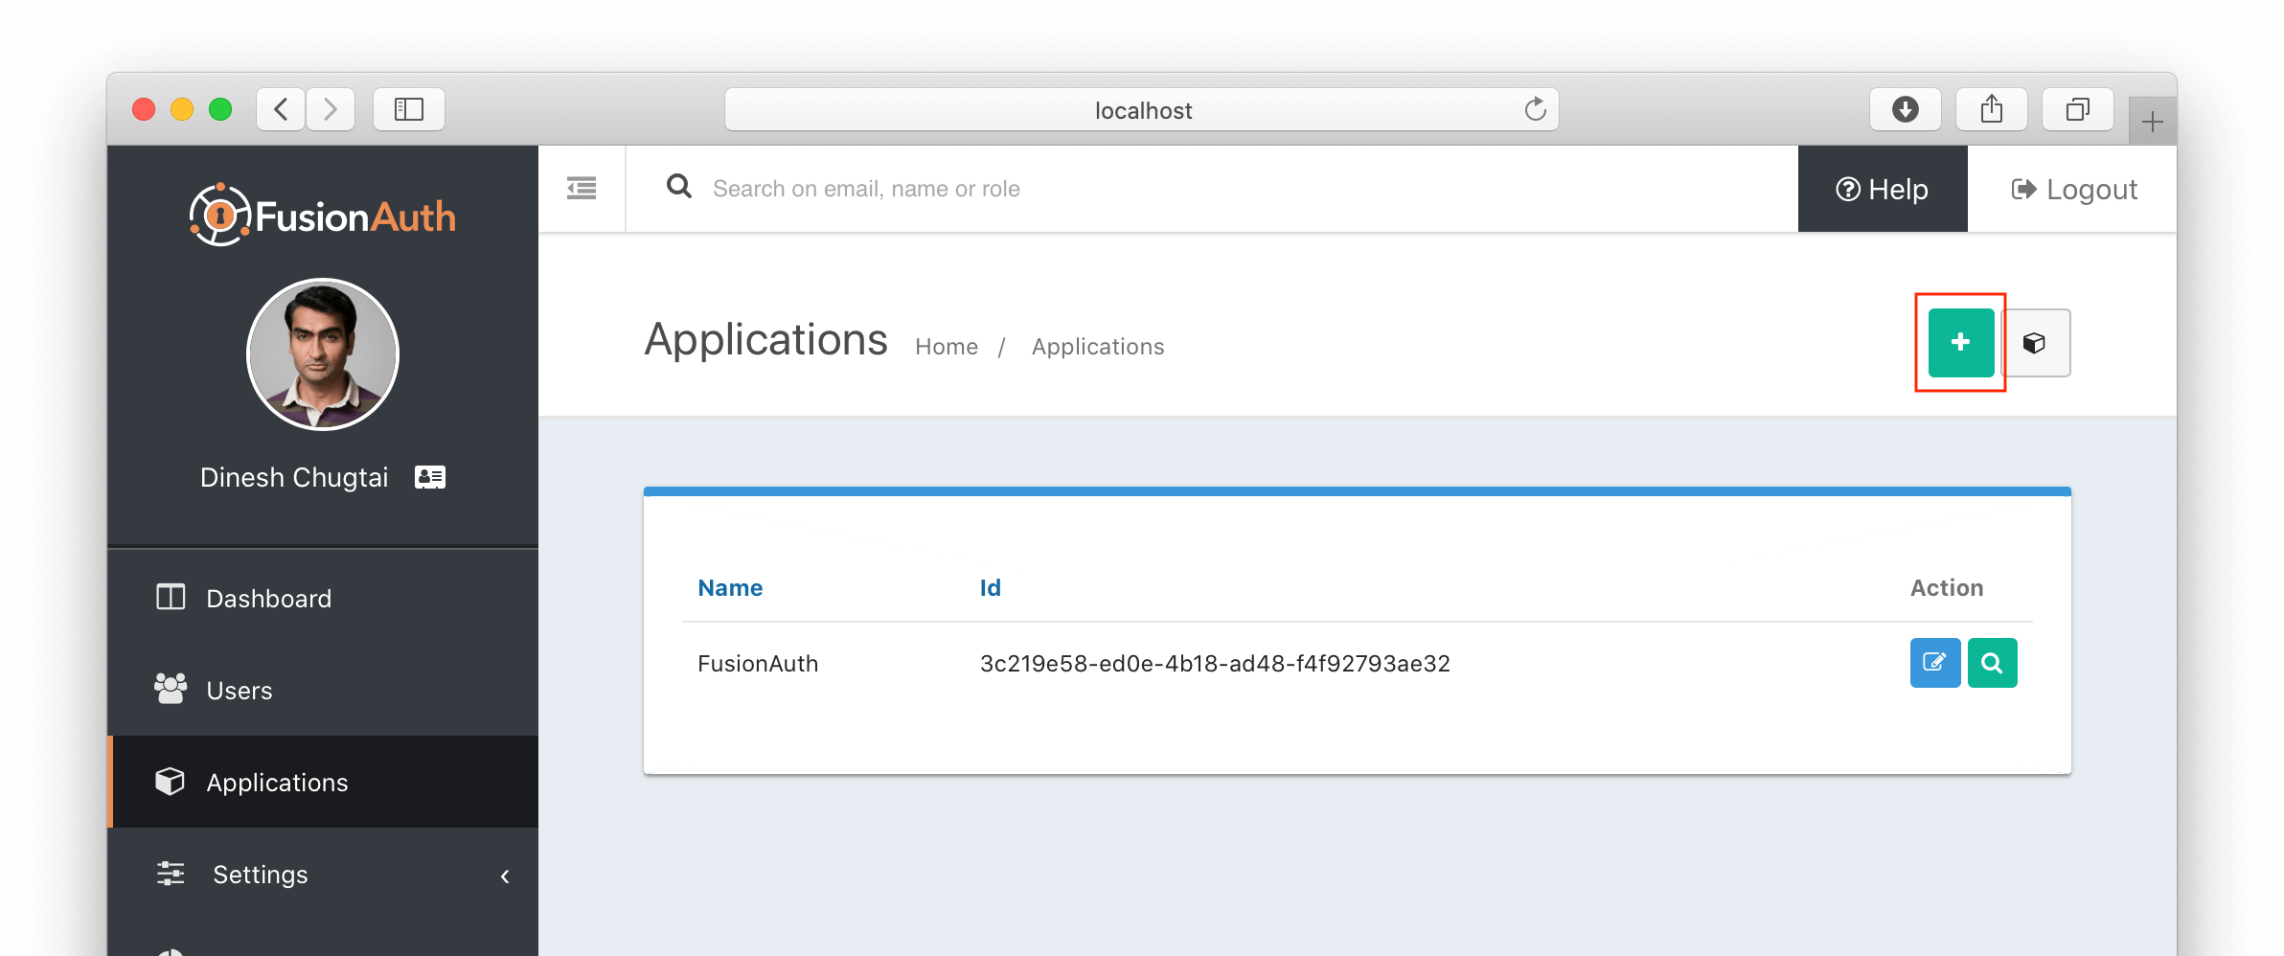Click inside the email search field

click(x=958, y=188)
